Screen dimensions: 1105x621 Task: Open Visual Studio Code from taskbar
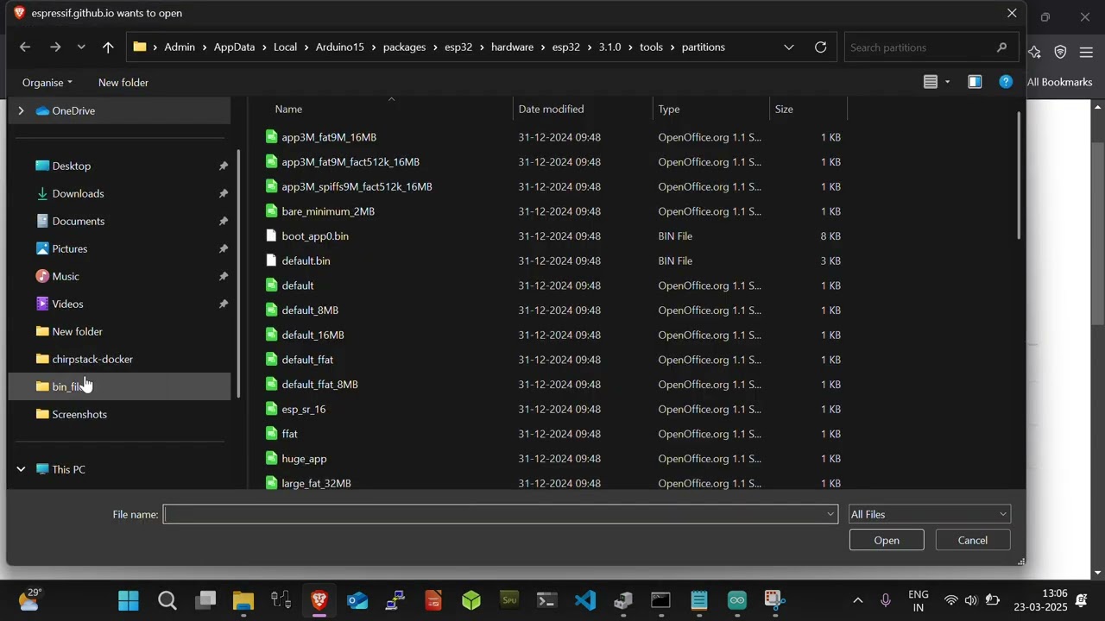[585, 600]
